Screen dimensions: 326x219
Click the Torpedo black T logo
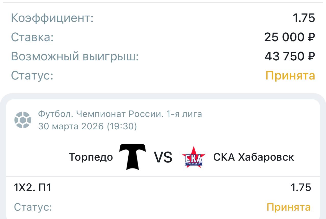pos(132,156)
